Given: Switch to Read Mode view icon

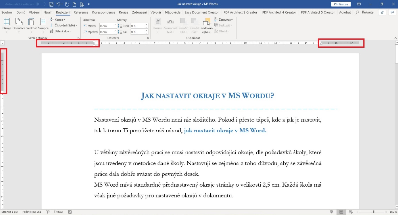Looking at the screenshot, I should click(332, 212).
